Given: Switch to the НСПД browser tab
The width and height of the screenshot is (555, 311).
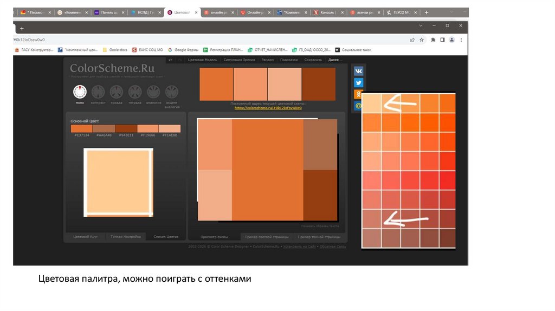Looking at the screenshot, I should click(x=144, y=12).
